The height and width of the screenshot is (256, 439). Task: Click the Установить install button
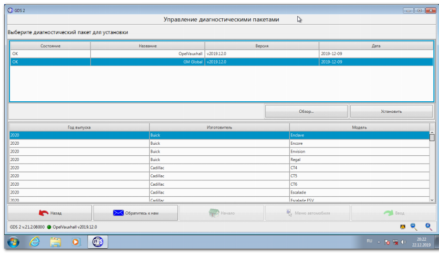click(391, 111)
